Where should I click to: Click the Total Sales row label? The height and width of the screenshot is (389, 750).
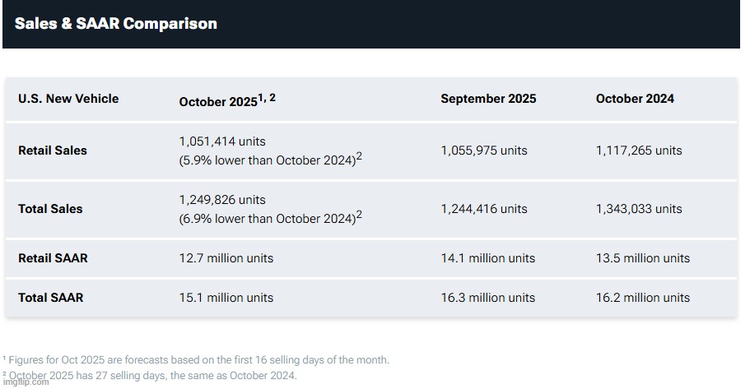[x=50, y=209]
